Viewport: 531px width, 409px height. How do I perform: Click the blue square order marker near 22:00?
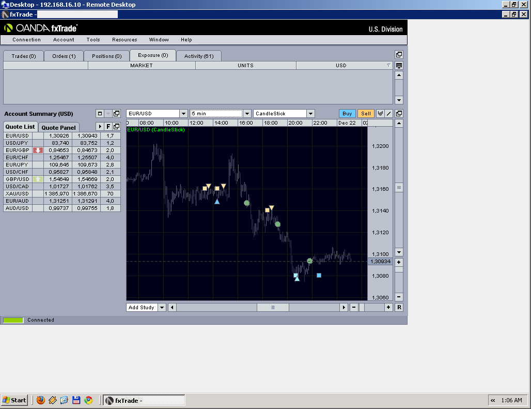pyautogui.click(x=319, y=275)
